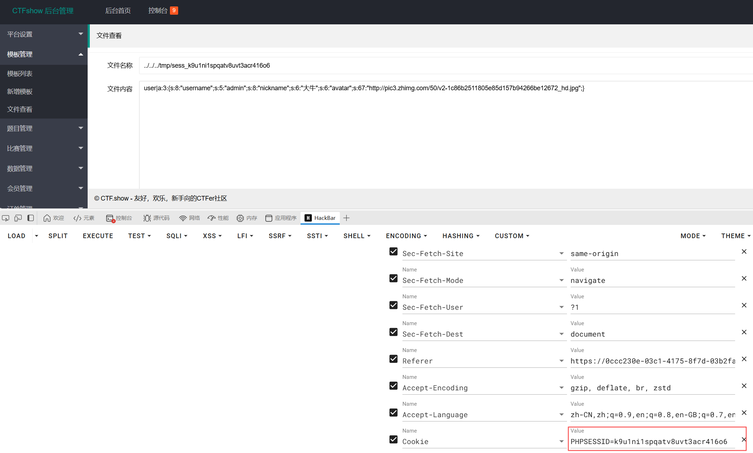Disable the Referer header checkbox
Image resolution: width=753 pixels, height=453 pixels.
[x=393, y=359]
